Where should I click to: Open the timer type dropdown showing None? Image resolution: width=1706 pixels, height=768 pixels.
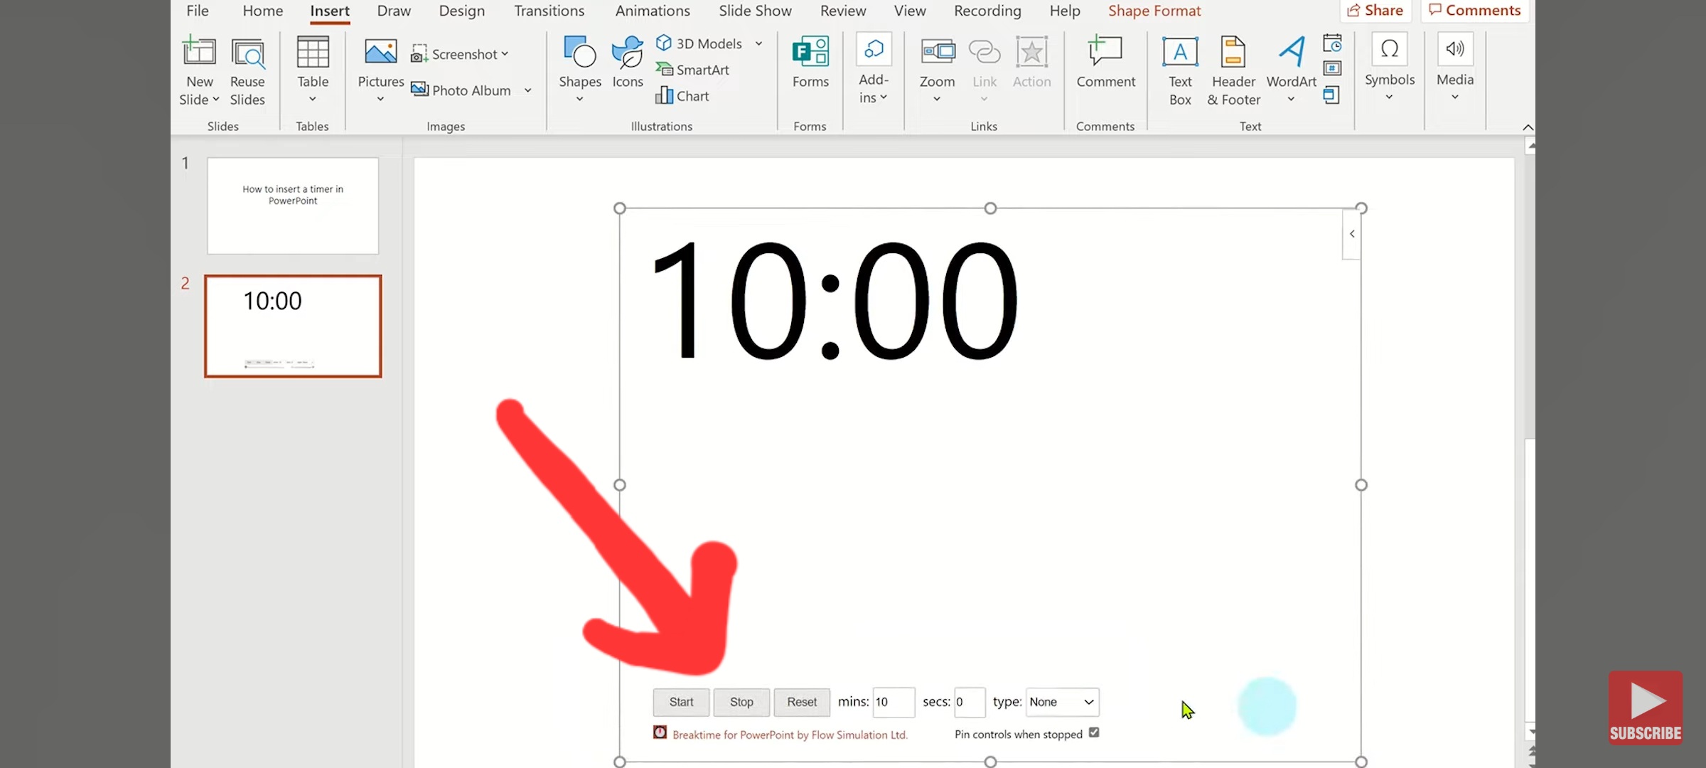1062,702
